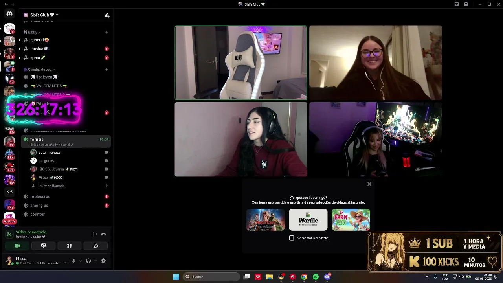This screenshot has width=503, height=283.
Task: Open output device options next to headphones
Action: tap(95, 261)
